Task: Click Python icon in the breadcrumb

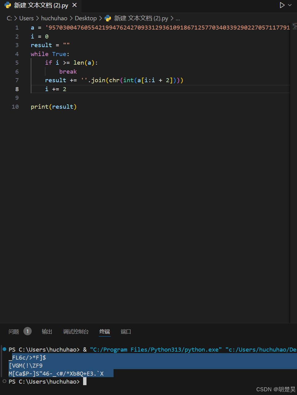Action: [x=108, y=18]
